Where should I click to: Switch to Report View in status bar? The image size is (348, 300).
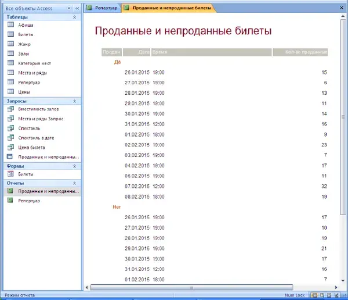point(316,295)
